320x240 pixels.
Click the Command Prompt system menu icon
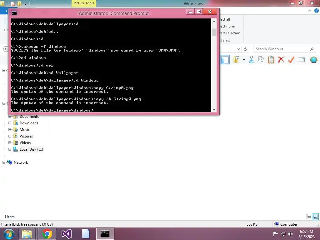(x=14, y=13)
